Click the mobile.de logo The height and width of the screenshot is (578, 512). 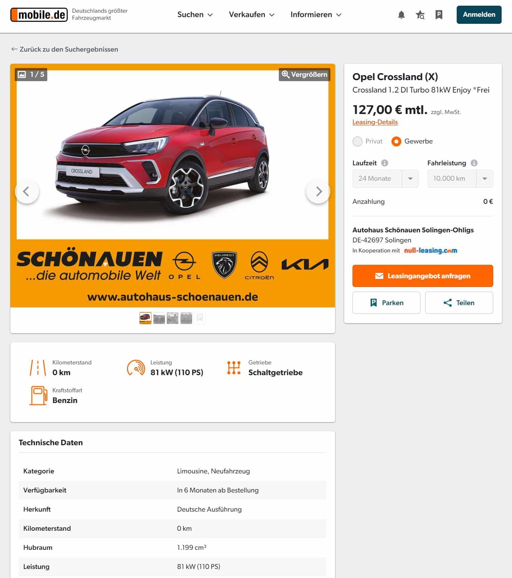click(39, 15)
